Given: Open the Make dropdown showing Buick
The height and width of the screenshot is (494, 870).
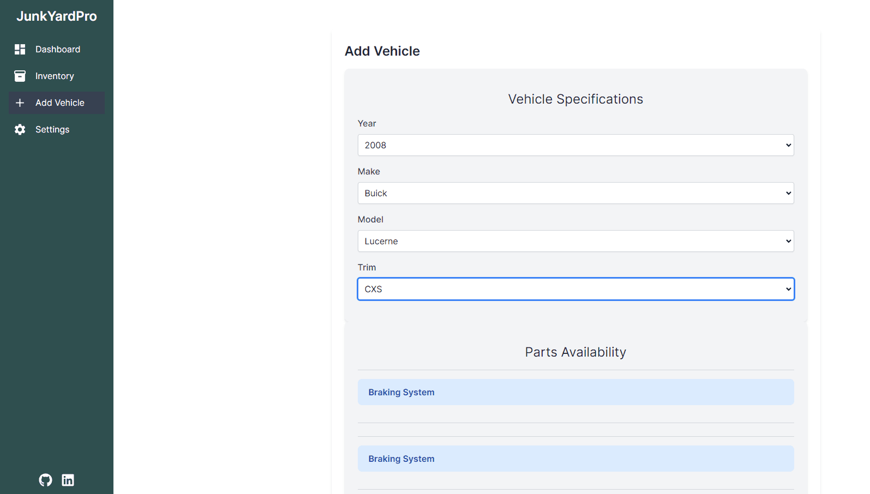Looking at the screenshot, I should click(x=575, y=193).
